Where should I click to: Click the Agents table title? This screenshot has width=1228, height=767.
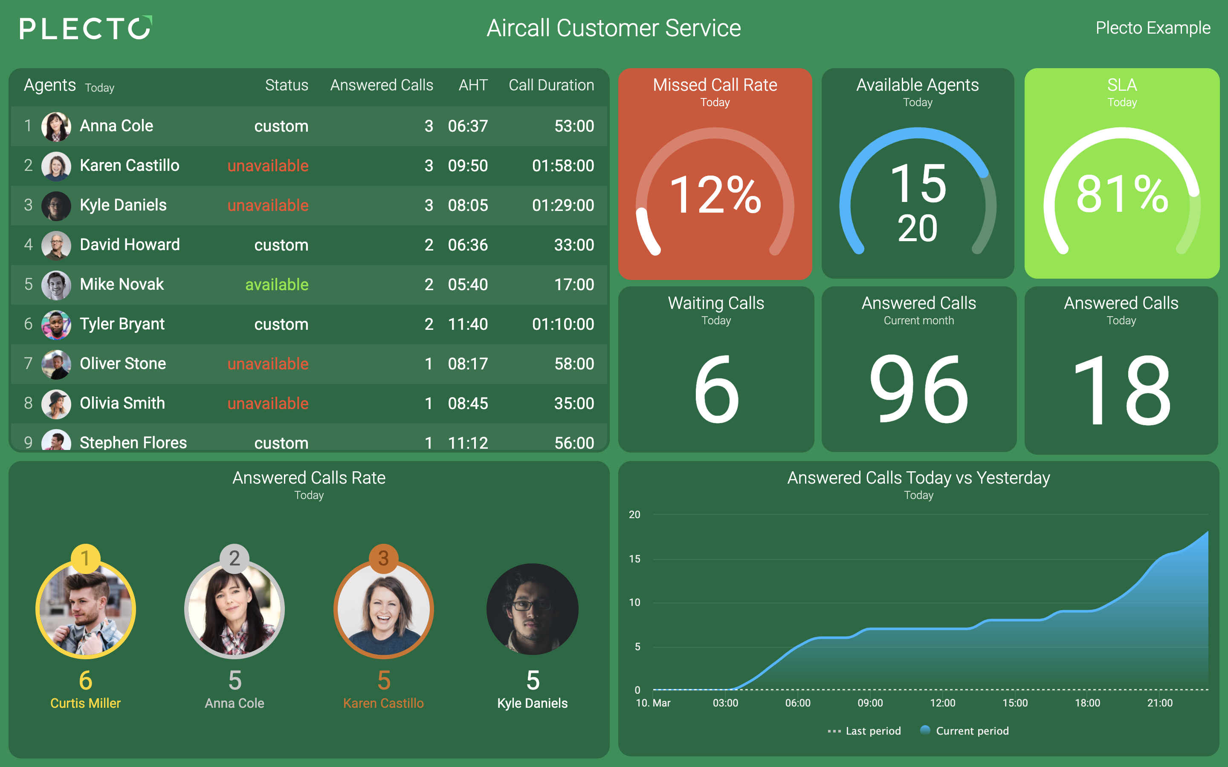(x=50, y=85)
